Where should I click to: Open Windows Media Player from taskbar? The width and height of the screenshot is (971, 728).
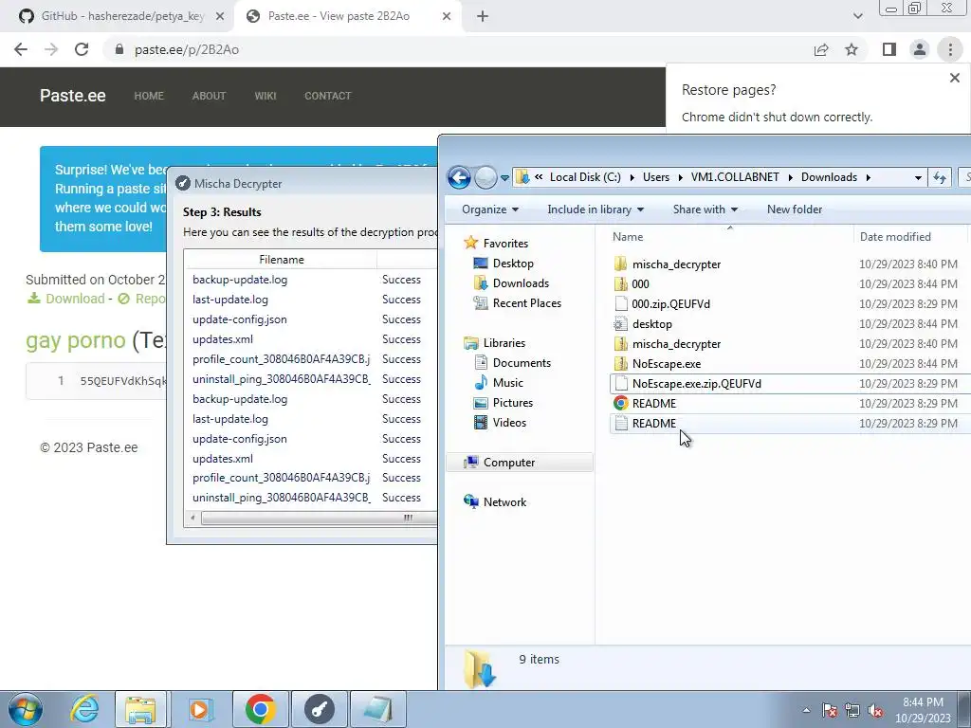coord(199,709)
